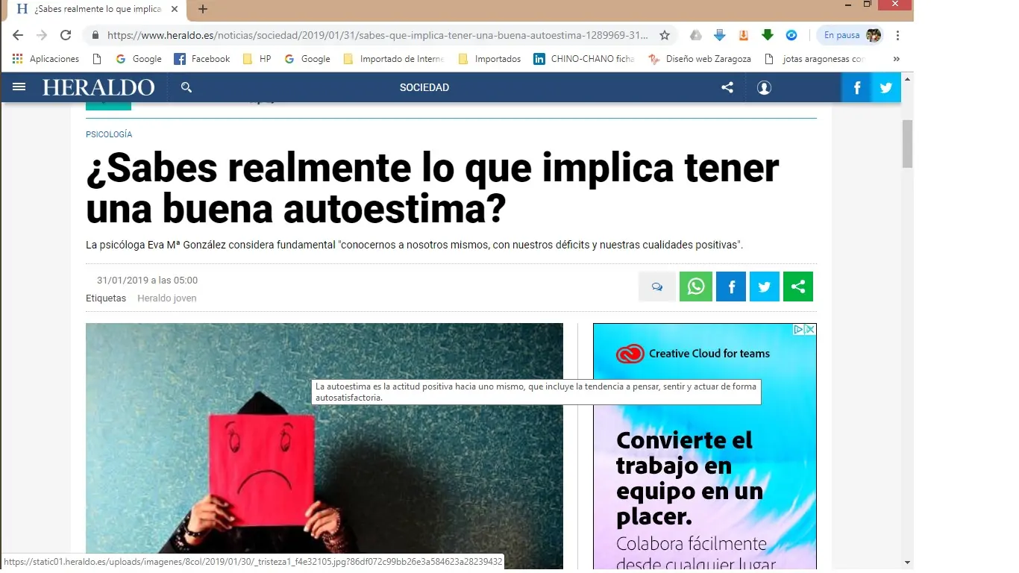The width and height of the screenshot is (1019, 573).
Task: Go forward to the next page
Action: [42, 35]
